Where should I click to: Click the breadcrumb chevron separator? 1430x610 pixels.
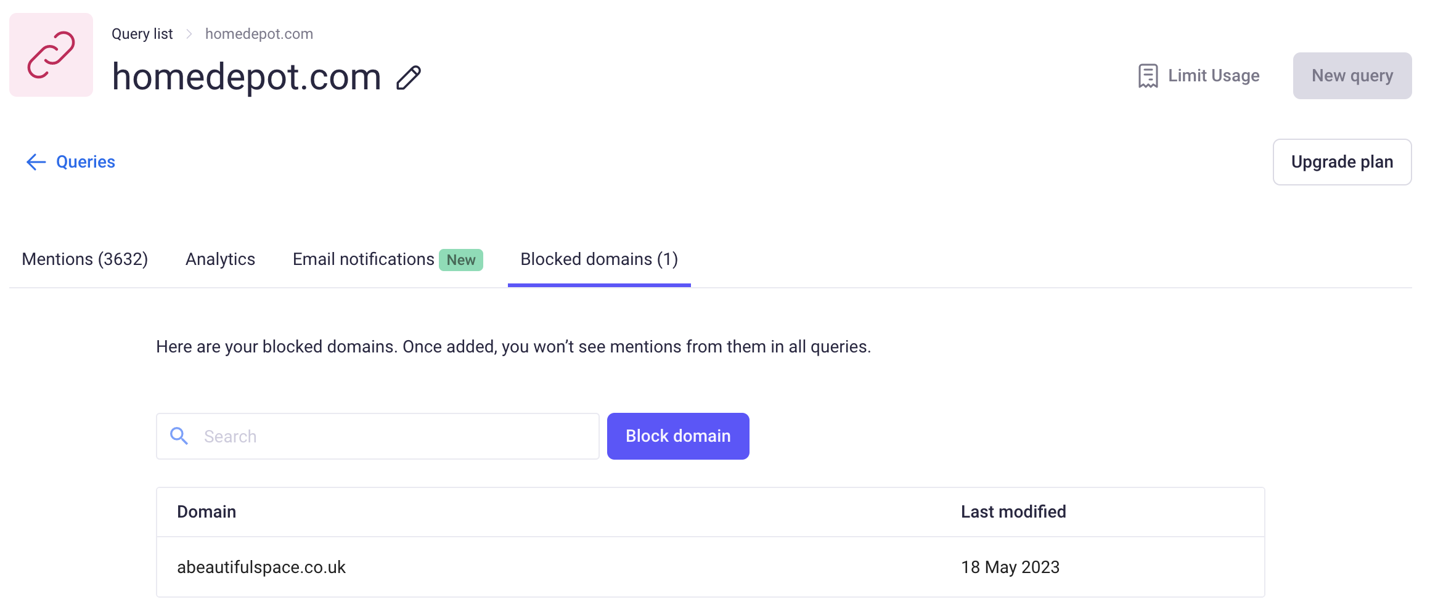coord(189,34)
